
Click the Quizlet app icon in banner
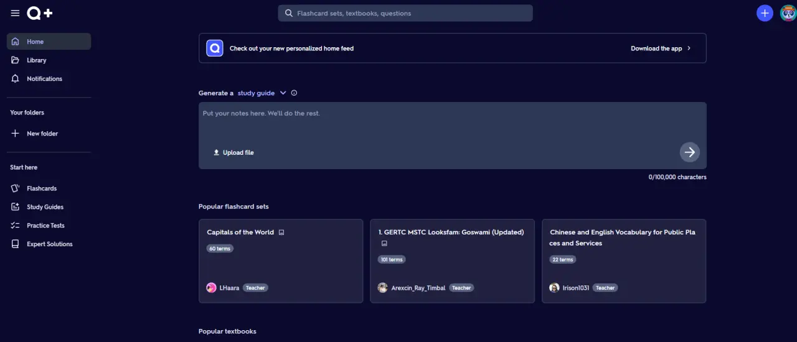pyautogui.click(x=215, y=48)
